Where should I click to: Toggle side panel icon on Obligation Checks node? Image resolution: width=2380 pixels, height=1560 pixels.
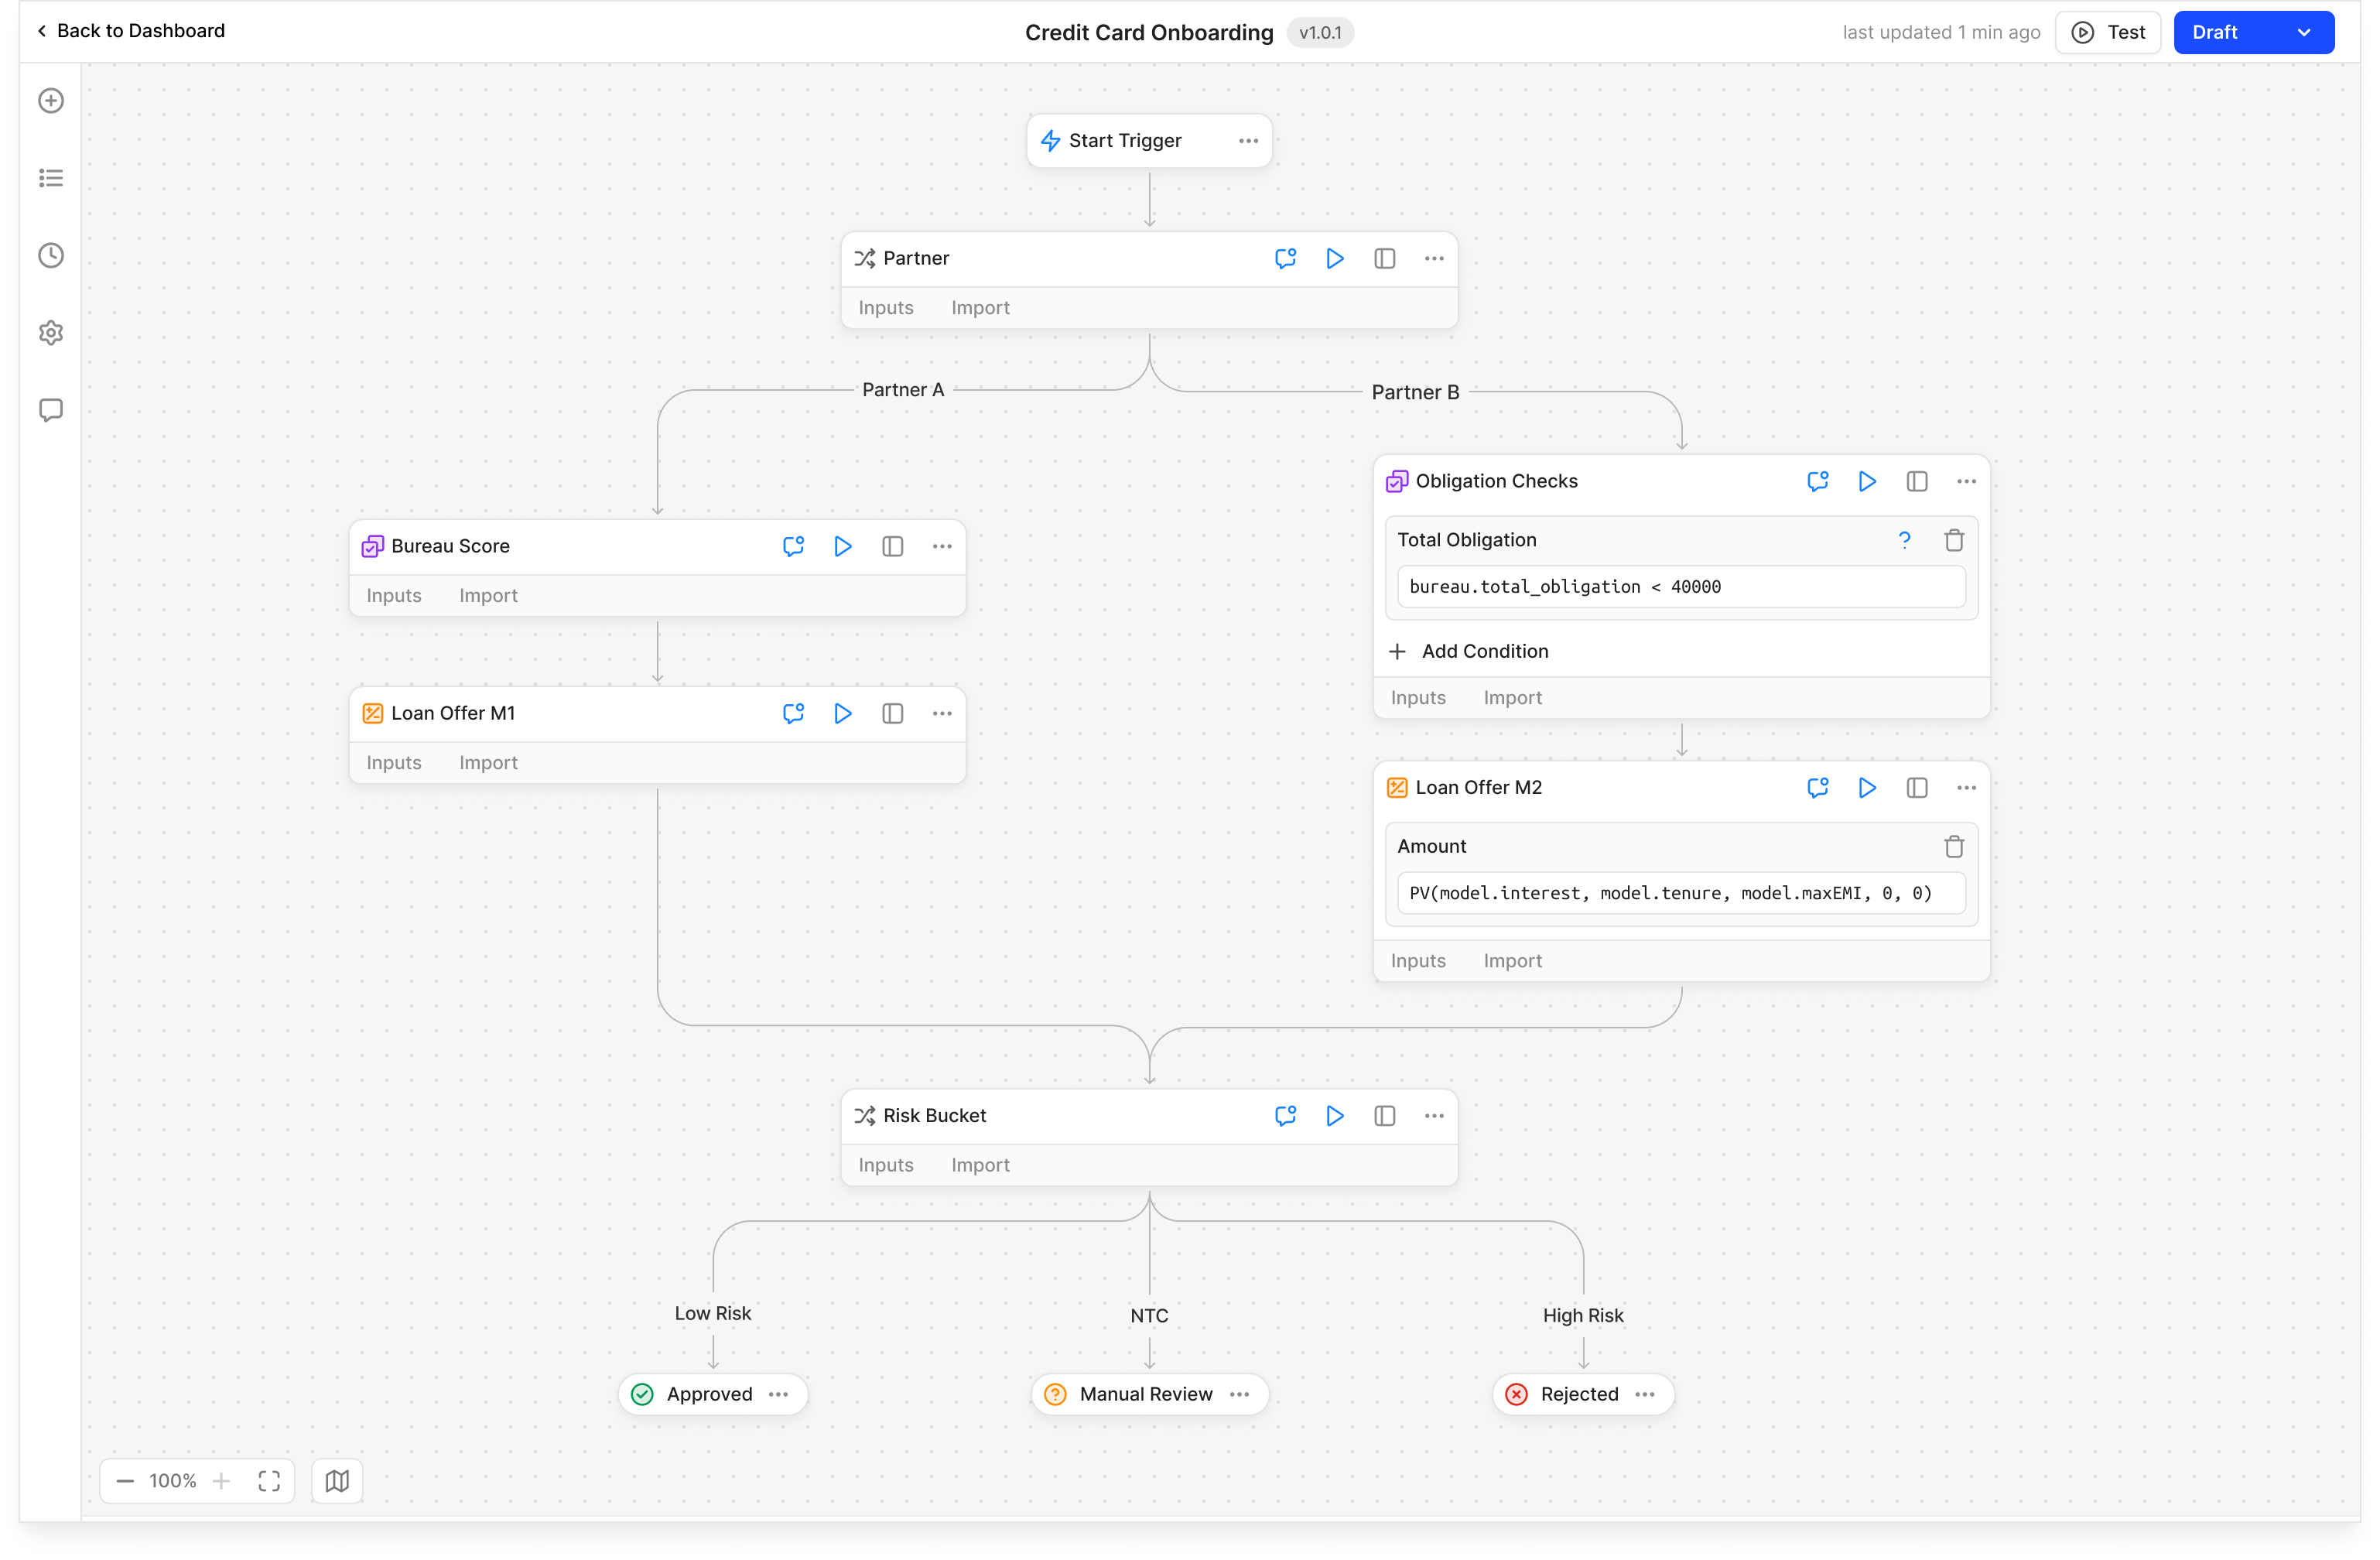tap(1916, 481)
